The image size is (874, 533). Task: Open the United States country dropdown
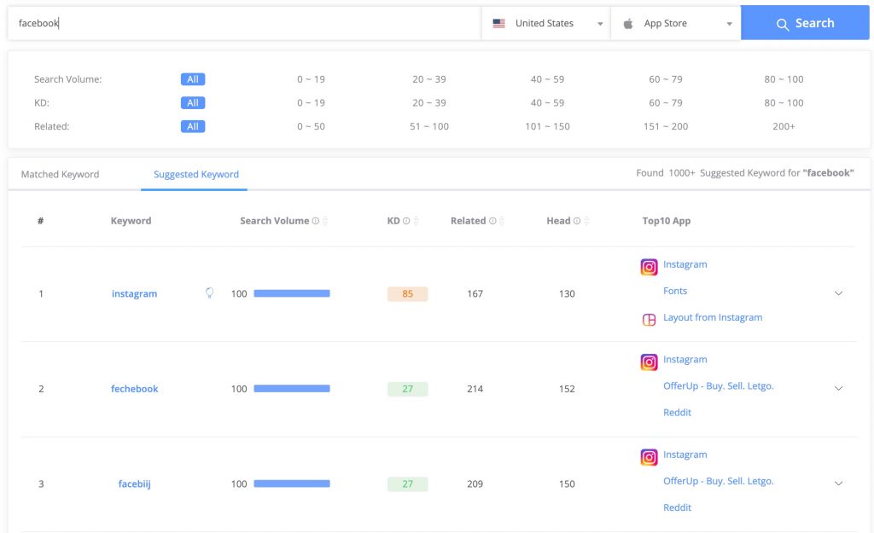pyautogui.click(x=546, y=24)
